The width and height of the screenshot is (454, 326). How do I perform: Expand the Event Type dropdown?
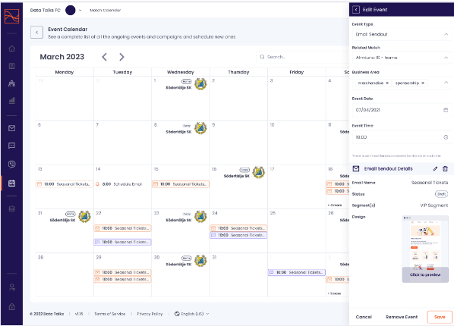coord(402,34)
